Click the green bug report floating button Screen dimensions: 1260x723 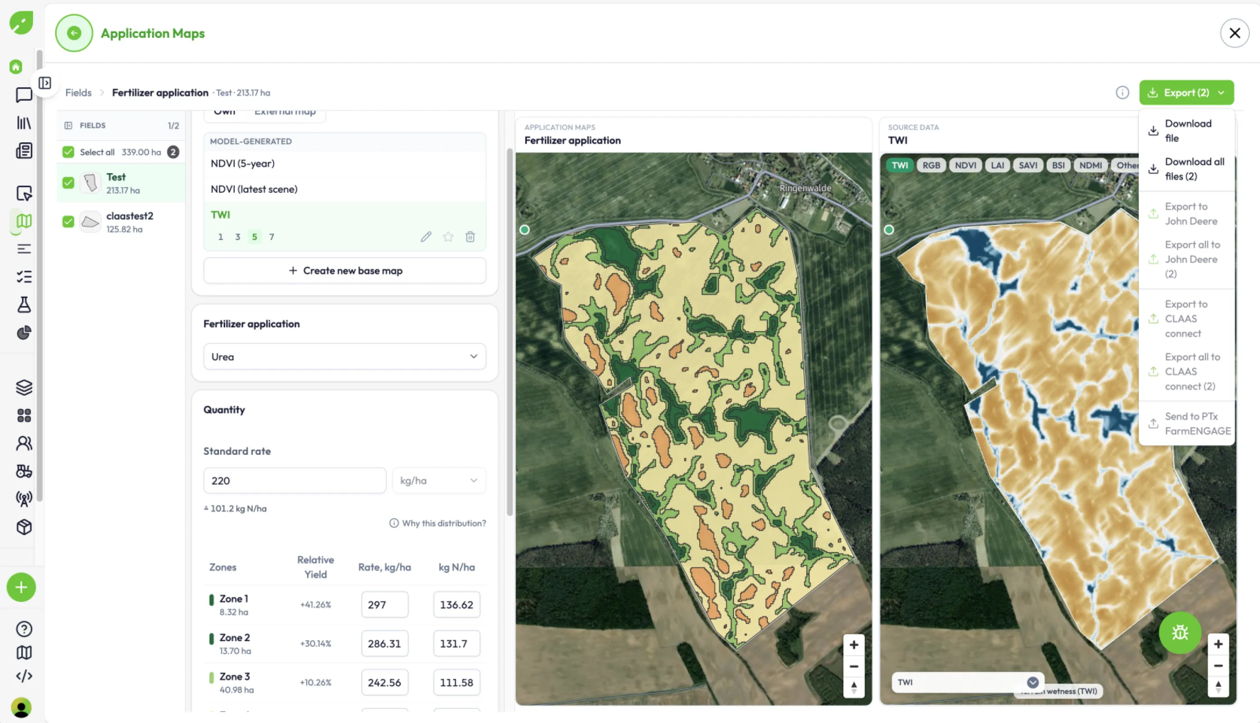pos(1179,632)
